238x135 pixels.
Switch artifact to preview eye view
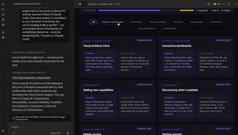pyautogui.click(x=80, y=4)
